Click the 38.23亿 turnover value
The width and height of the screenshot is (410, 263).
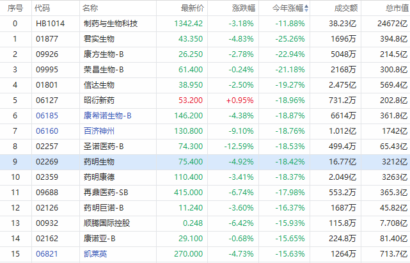[343, 24]
